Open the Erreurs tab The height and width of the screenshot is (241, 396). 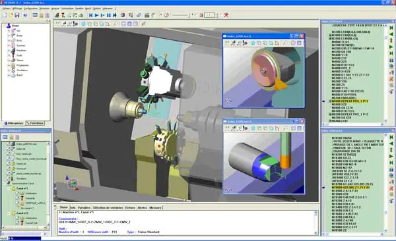coord(130,207)
